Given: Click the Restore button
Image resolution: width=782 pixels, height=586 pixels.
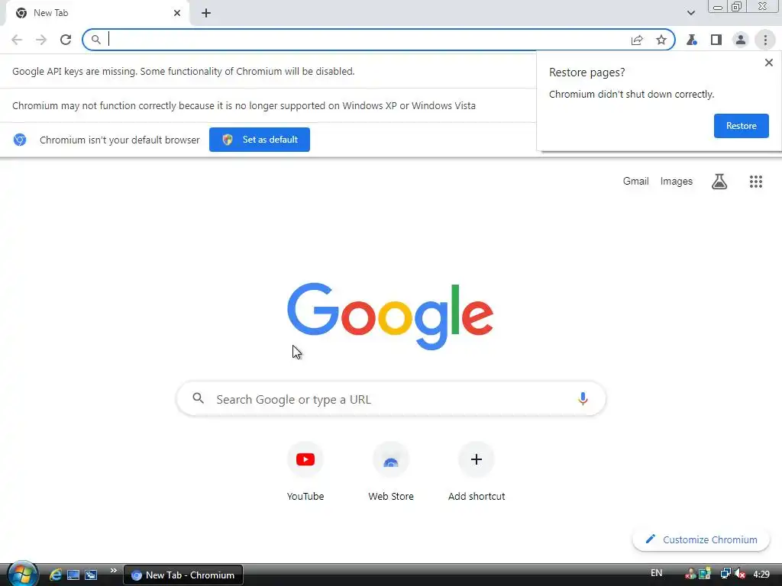Looking at the screenshot, I should [x=741, y=126].
